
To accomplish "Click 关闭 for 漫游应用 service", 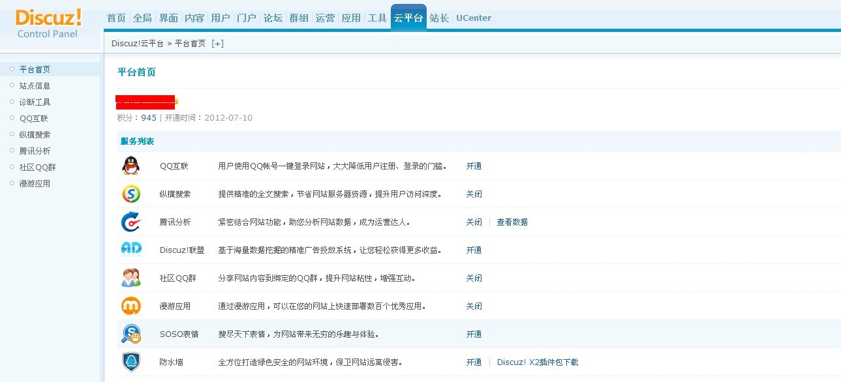I will [474, 306].
